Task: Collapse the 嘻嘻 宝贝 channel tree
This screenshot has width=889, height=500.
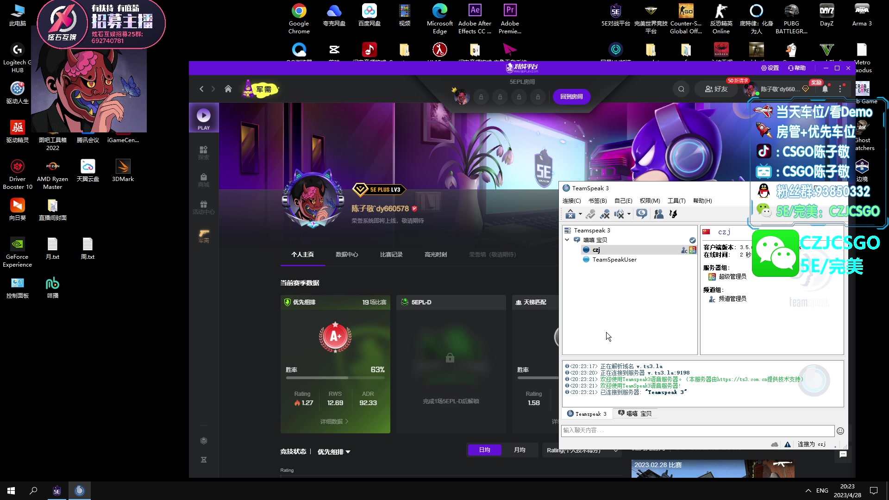Action: point(567,240)
